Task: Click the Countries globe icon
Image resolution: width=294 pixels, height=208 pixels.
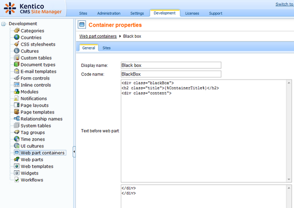Action: [x=16, y=37]
